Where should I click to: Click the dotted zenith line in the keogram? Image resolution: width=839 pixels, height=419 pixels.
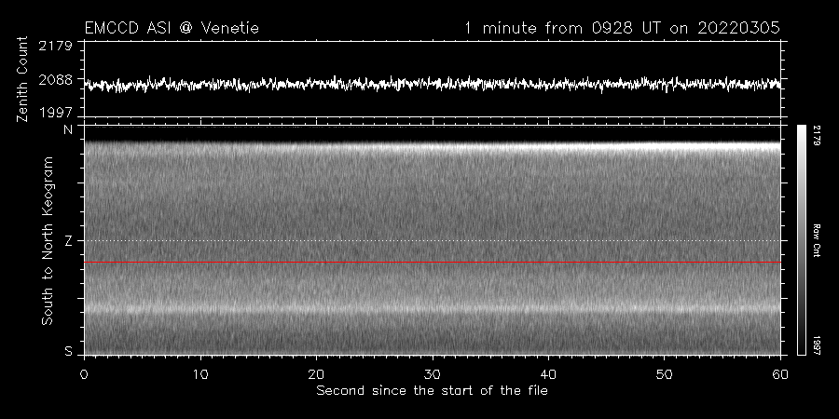point(433,240)
